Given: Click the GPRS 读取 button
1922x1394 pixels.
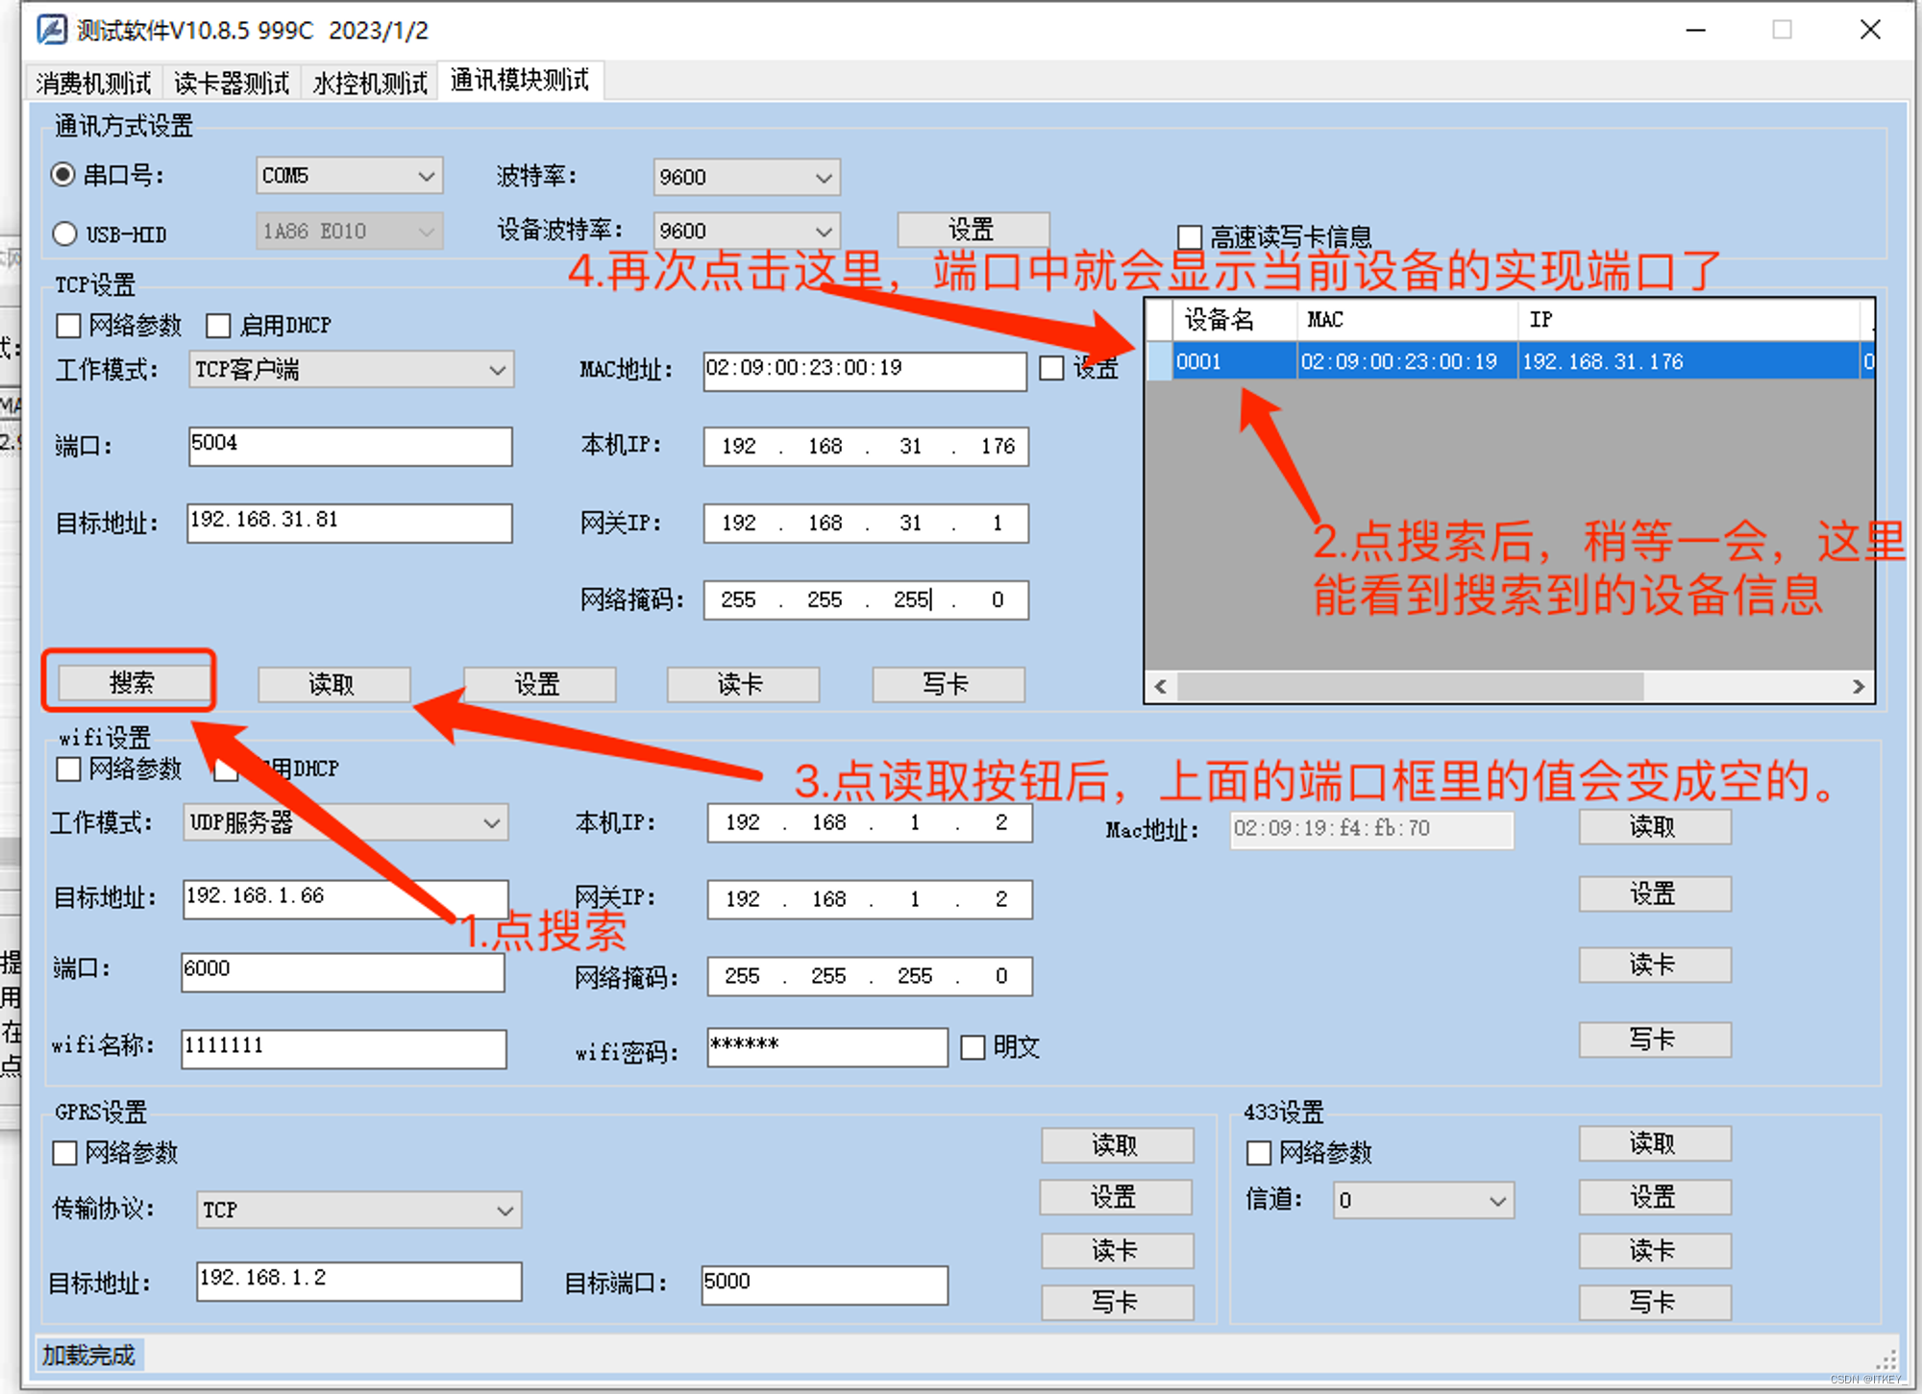Looking at the screenshot, I should (1117, 1145).
